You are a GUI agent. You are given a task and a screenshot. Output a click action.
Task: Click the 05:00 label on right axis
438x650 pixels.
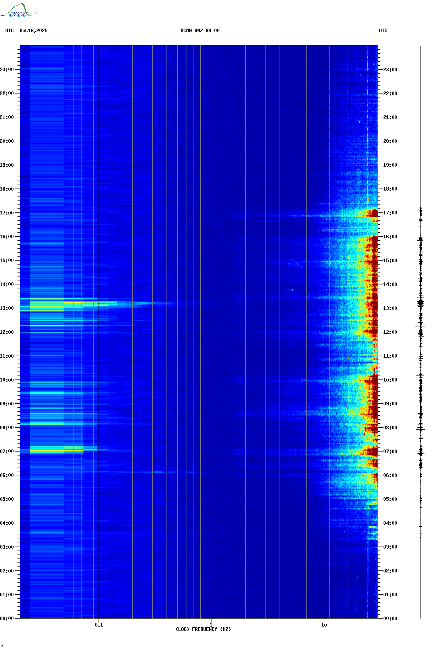point(390,499)
